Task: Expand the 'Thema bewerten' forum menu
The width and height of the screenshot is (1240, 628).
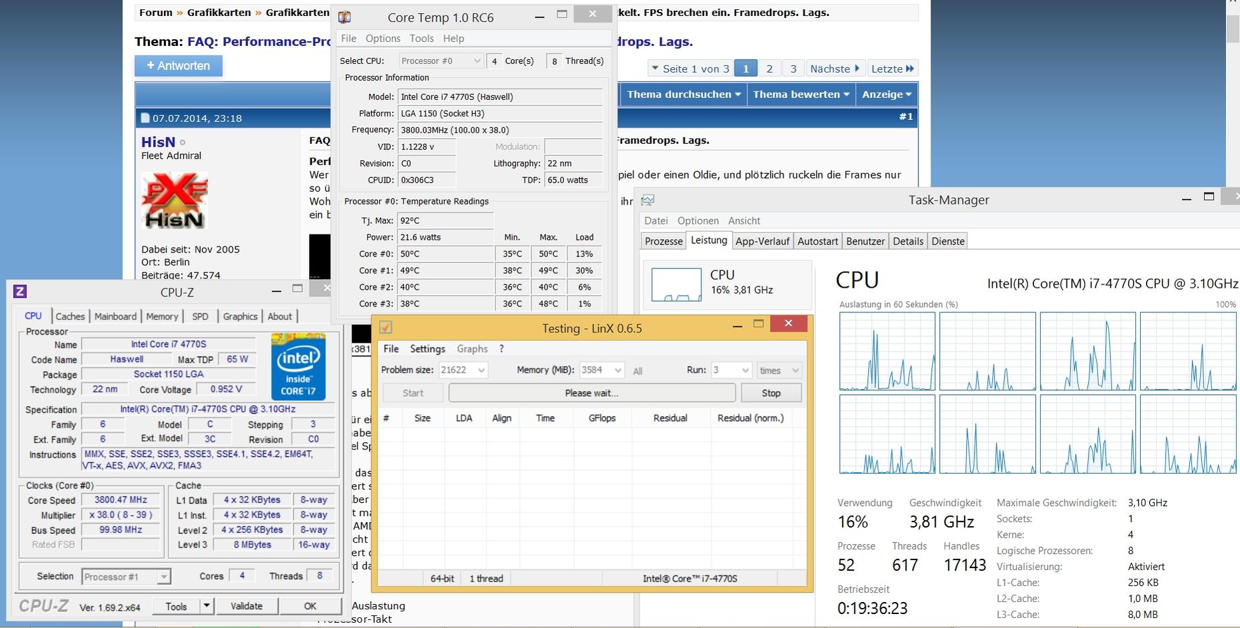Action: [801, 95]
